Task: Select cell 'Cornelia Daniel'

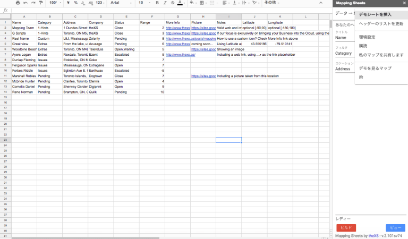Action: [x=24, y=87]
